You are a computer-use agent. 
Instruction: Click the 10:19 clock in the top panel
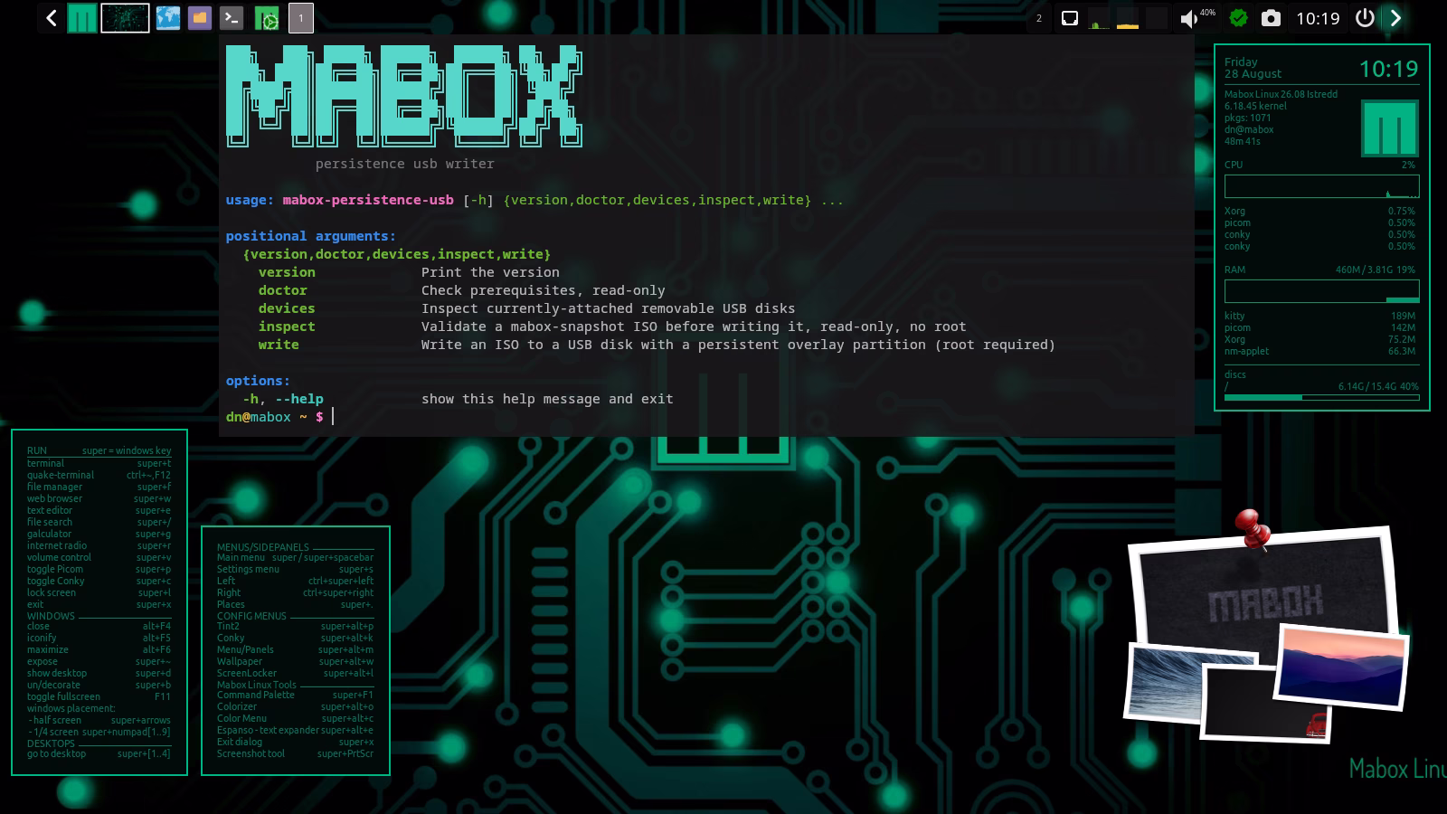(x=1318, y=18)
